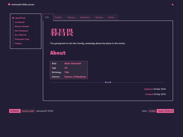The width and height of the screenshot is (183, 137).
Task: Click the Updated date '19 Mar 2025'
Action: point(160,89)
